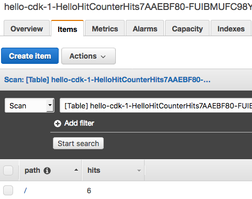Check the box for the / row
Viewport: 252px width, 199px height.
tap(8, 190)
